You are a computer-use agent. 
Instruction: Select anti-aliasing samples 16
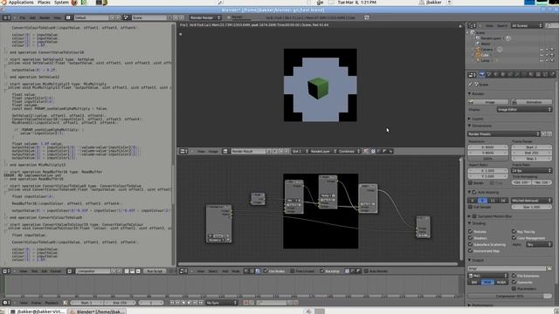(503, 201)
